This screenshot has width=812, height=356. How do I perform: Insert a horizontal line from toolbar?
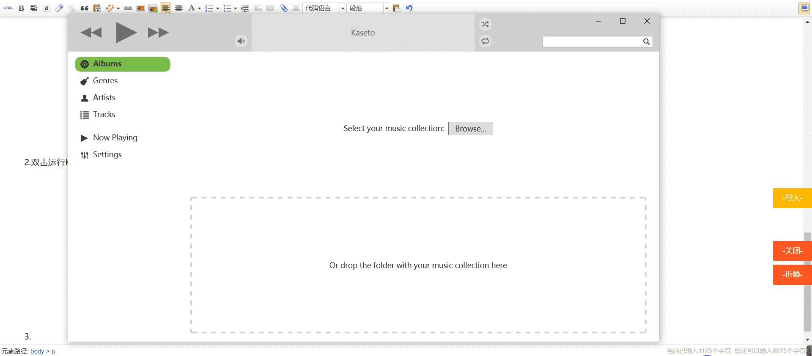tap(296, 8)
